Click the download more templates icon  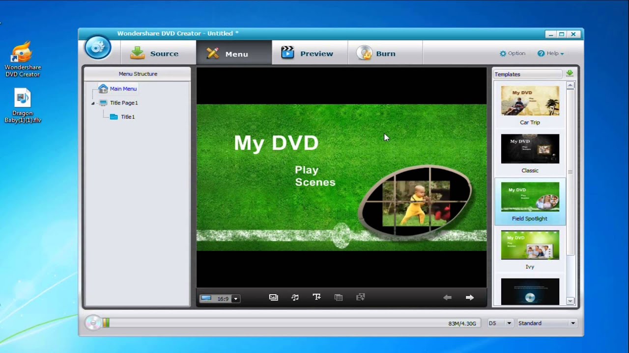570,74
